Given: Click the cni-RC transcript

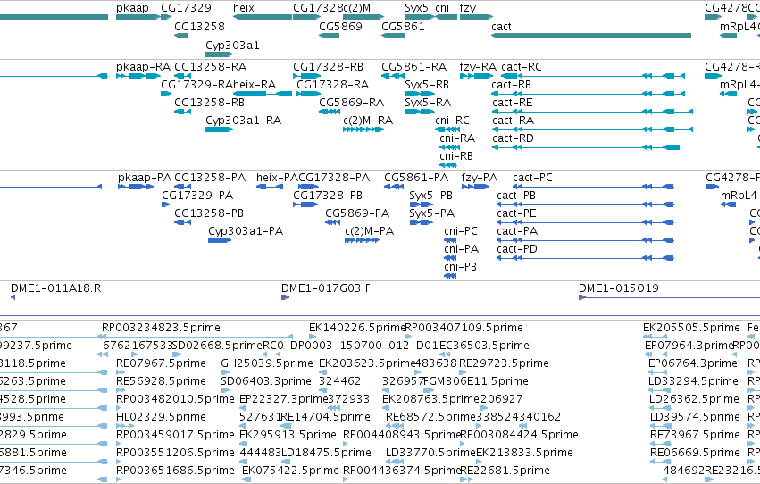Looking at the screenshot, I should (447, 129).
